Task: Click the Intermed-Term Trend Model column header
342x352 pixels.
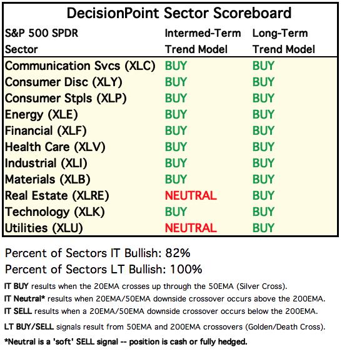Action: point(203,41)
